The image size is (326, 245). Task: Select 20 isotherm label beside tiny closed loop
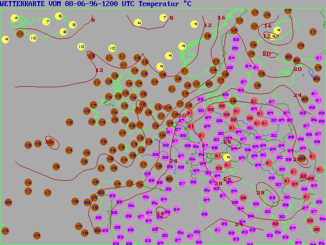[x=266, y=54]
